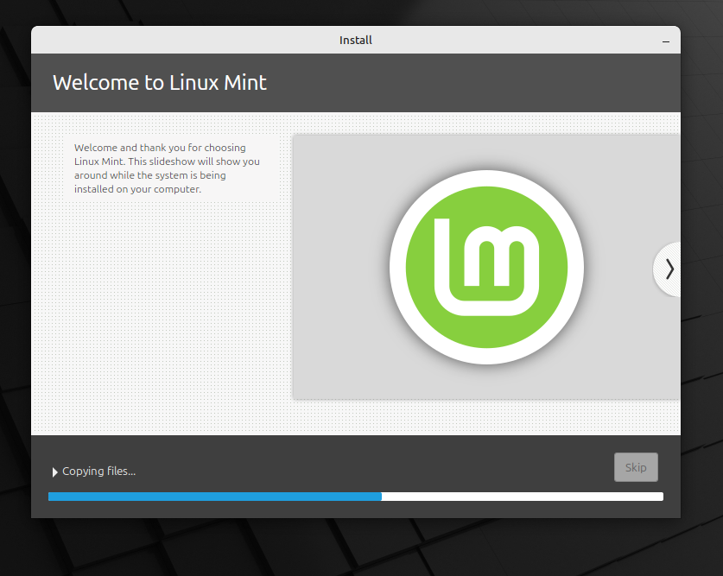Click the Install title bar label

click(355, 40)
